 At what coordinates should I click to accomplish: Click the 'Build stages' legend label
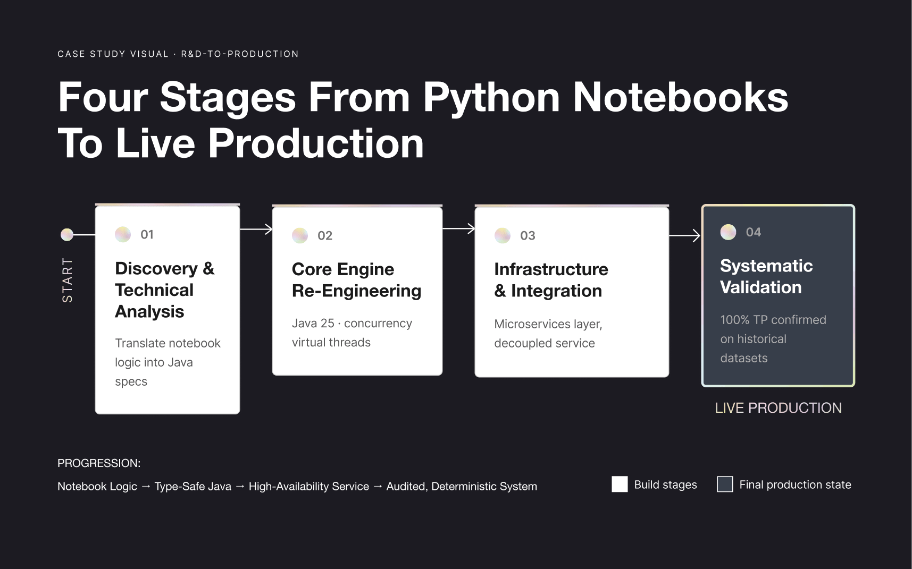[665, 485]
